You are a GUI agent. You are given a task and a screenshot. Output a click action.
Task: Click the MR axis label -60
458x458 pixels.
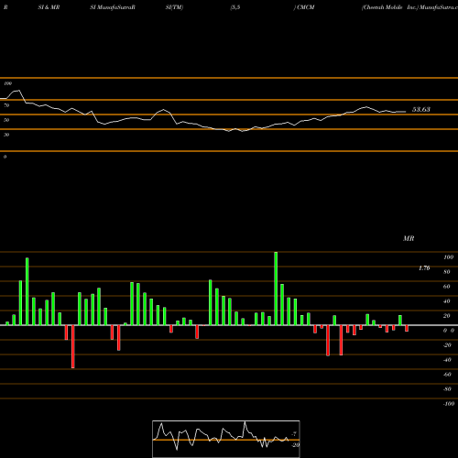[x=447, y=375]
